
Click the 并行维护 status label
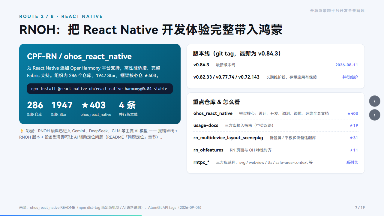(x=350, y=77)
